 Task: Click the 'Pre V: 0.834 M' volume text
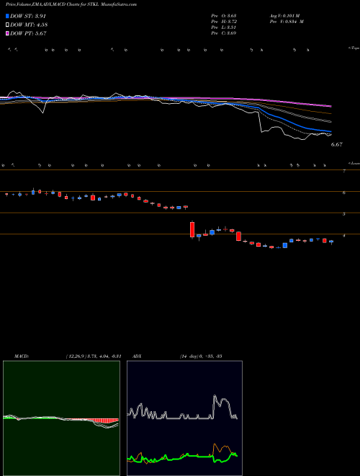(x=287, y=22)
